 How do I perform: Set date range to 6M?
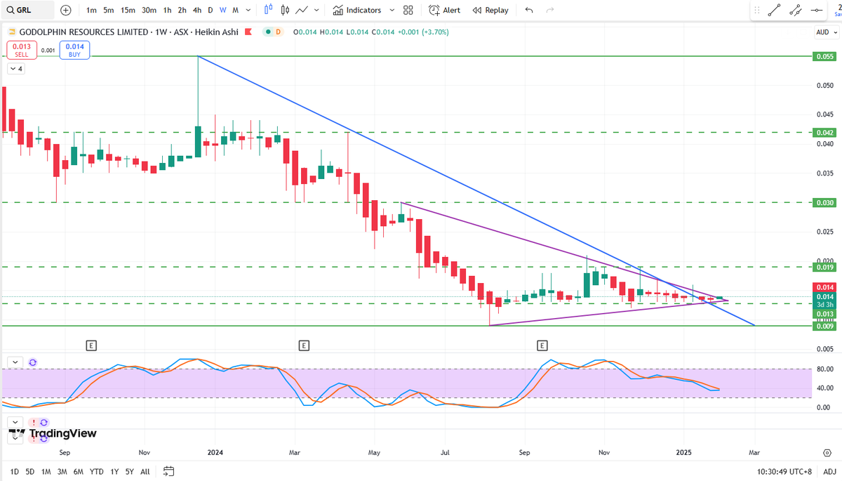(79, 471)
